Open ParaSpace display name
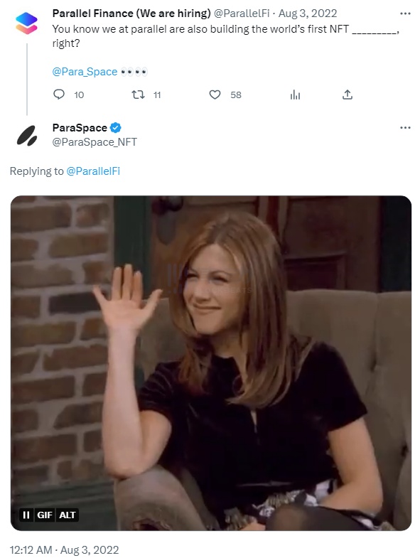 [80, 127]
